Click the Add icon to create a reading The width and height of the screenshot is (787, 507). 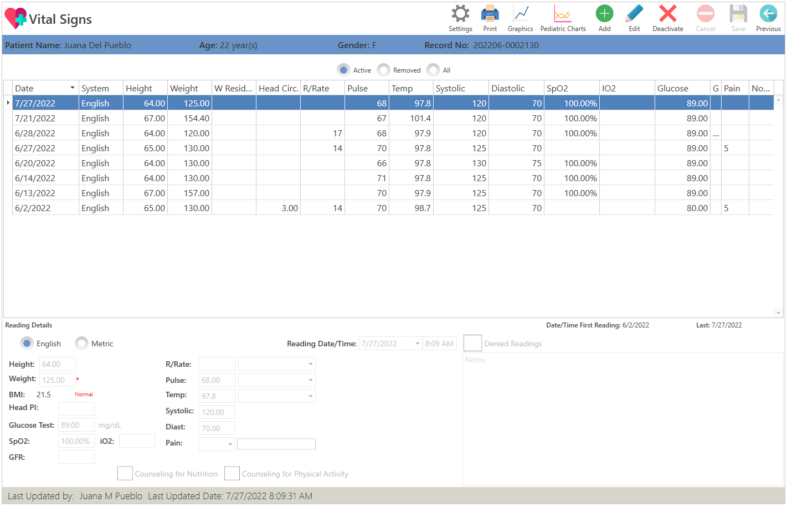(x=604, y=14)
